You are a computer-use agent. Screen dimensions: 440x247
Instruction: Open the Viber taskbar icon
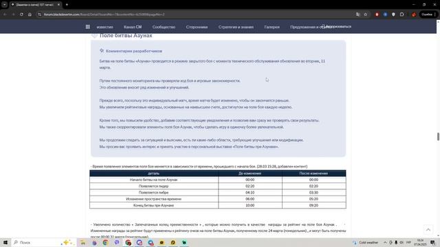pyautogui.click(x=117, y=242)
